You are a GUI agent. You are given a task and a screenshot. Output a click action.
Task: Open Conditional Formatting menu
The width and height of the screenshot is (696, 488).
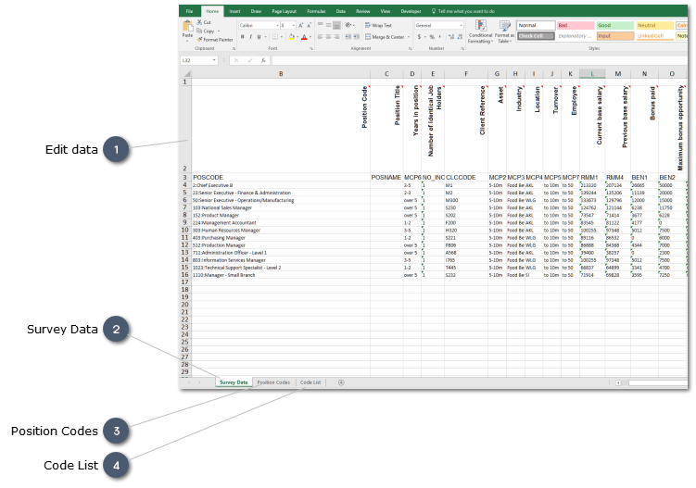(480, 31)
